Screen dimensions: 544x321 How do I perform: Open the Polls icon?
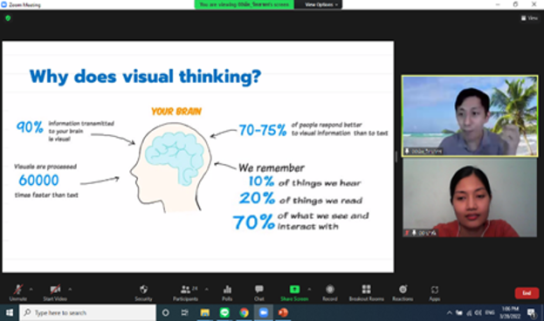[227, 290]
